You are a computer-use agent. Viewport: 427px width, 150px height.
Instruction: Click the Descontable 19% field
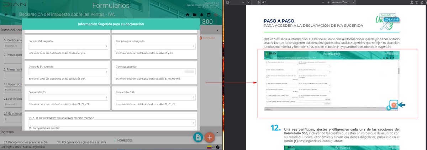[155, 98]
